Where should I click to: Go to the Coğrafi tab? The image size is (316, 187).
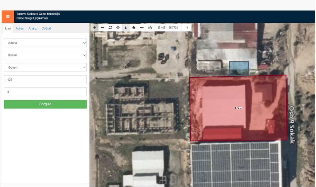(46, 28)
